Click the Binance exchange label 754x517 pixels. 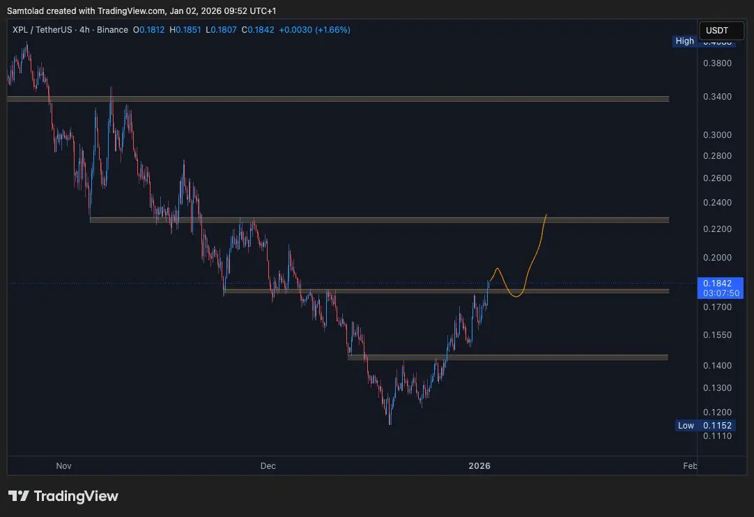pos(112,30)
